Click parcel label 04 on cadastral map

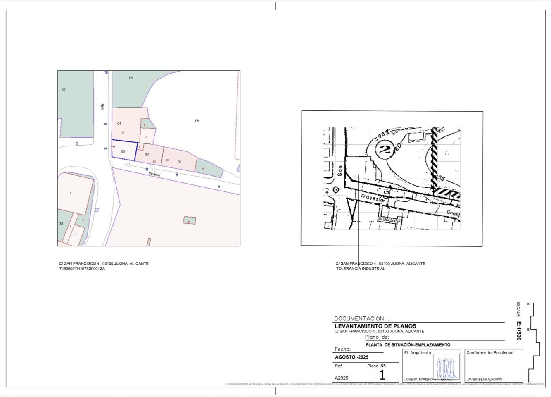point(119,124)
